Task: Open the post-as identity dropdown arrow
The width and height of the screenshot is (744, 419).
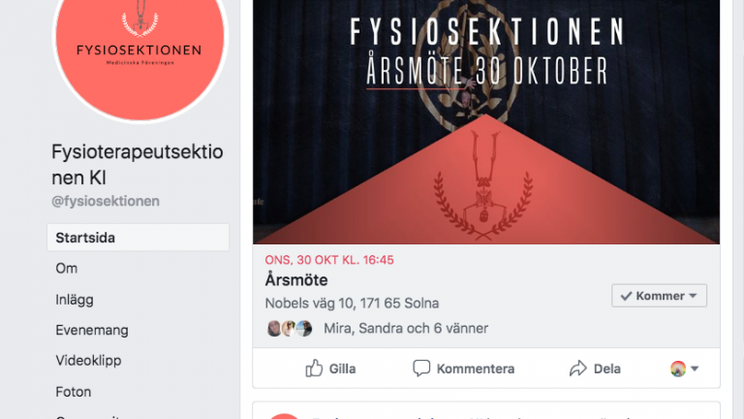Action: click(x=695, y=369)
